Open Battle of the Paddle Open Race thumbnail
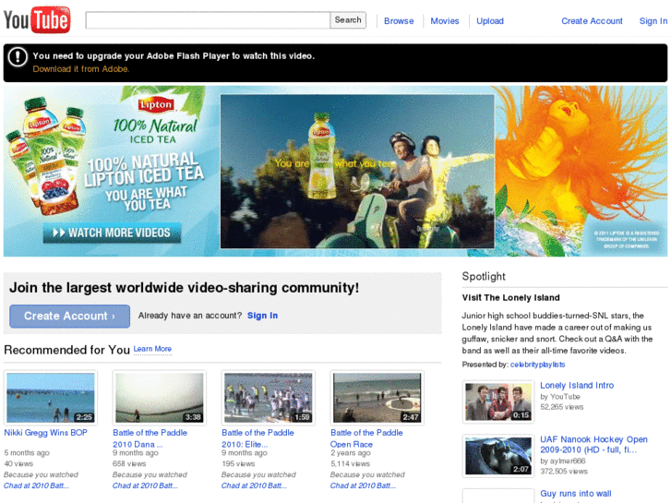Image resolution: width=671 pixels, height=503 pixels. [x=377, y=398]
